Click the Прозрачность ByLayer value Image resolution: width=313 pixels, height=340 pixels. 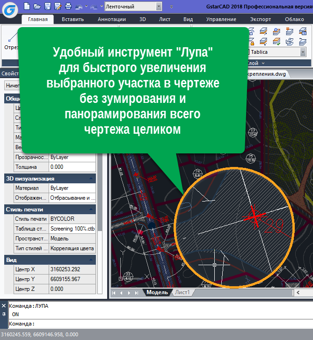(x=72, y=157)
